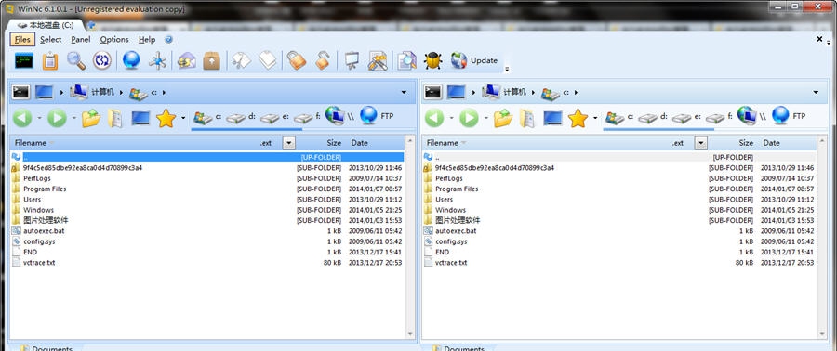Click right panel yellow favorites star

(x=578, y=118)
